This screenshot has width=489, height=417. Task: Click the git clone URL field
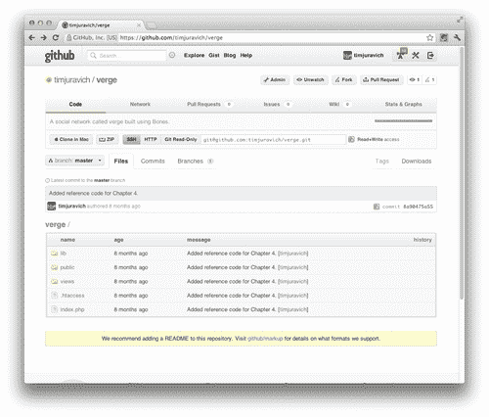pos(273,140)
